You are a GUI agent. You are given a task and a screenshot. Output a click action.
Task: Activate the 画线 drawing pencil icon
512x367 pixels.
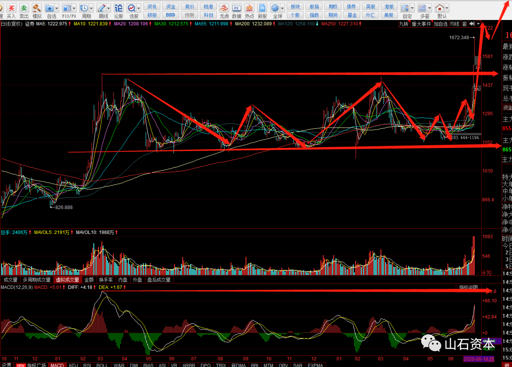coord(102,8)
